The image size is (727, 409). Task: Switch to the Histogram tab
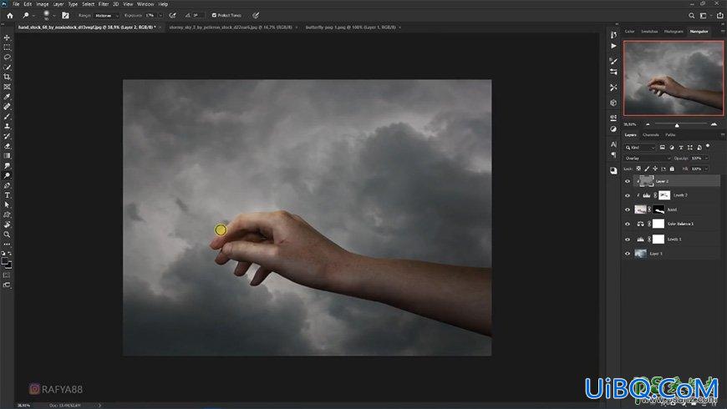click(x=674, y=32)
